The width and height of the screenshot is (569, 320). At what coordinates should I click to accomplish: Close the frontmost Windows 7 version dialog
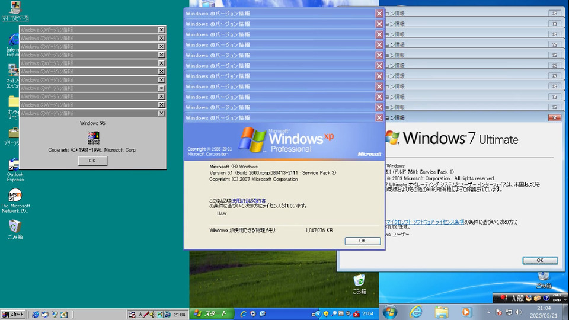coord(555,117)
